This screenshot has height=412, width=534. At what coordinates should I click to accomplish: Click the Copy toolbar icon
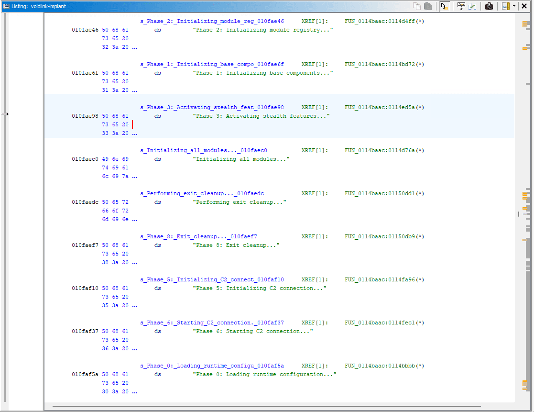coord(417,6)
